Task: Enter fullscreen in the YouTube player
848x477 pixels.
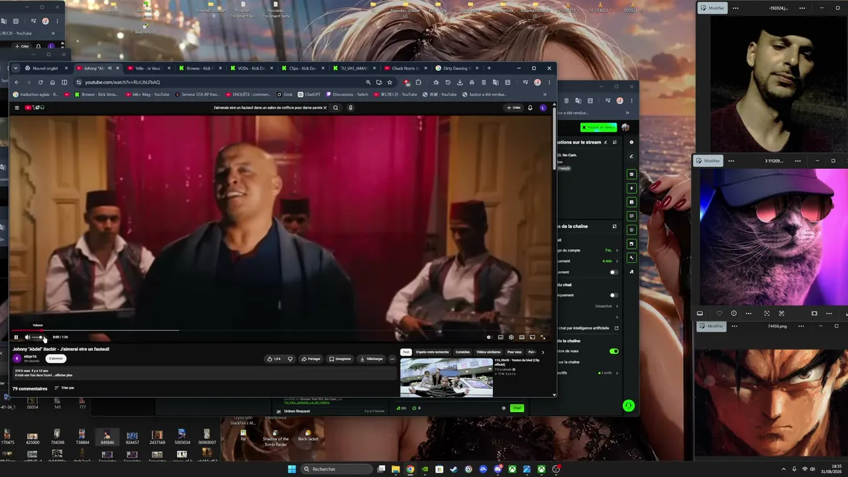Action: [543, 337]
